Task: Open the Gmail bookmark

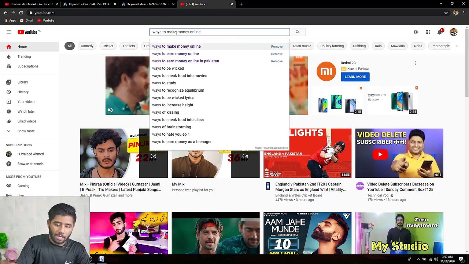Action: pyautogui.click(x=27, y=21)
